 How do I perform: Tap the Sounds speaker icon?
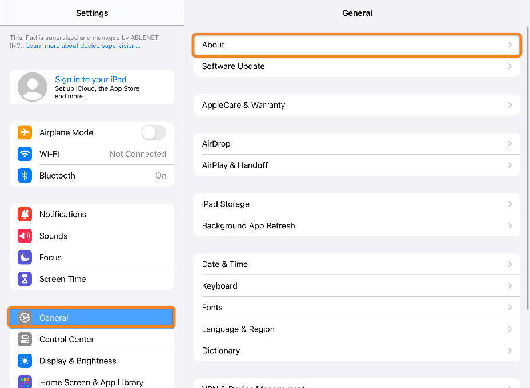25,236
